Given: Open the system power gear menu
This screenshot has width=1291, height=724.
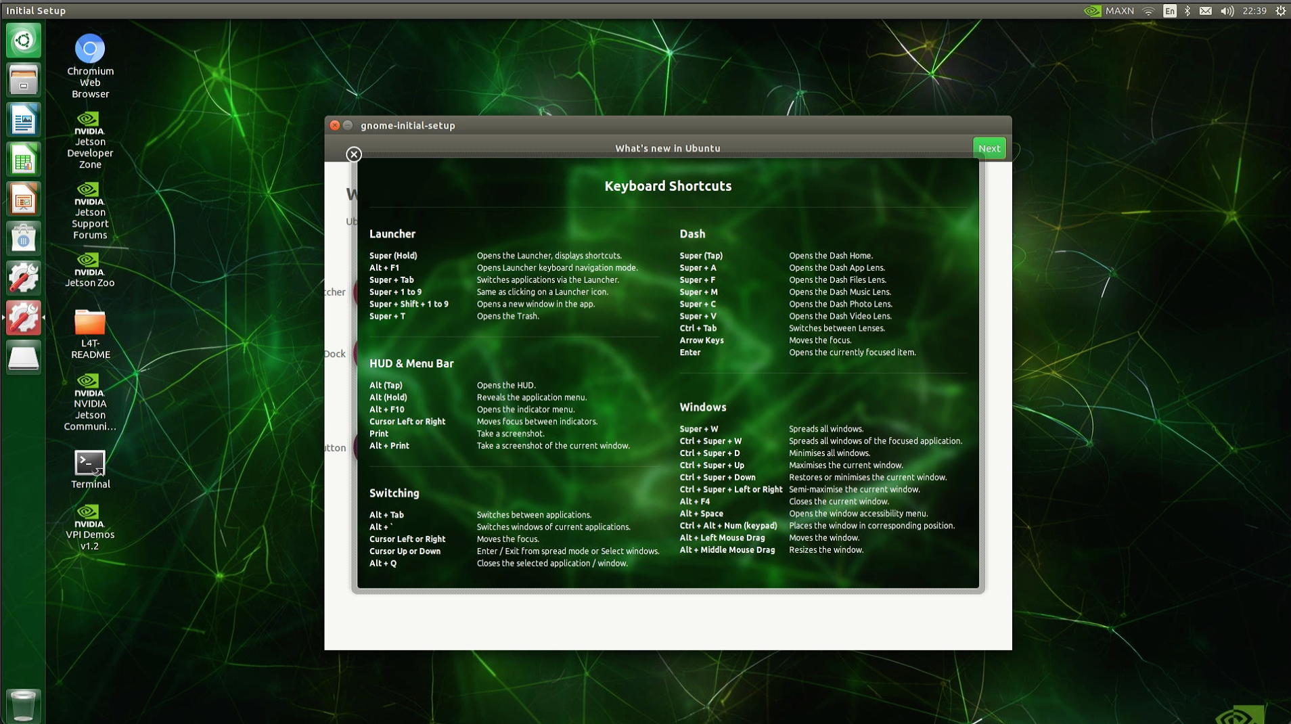Looking at the screenshot, I should [x=1281, y=11].
